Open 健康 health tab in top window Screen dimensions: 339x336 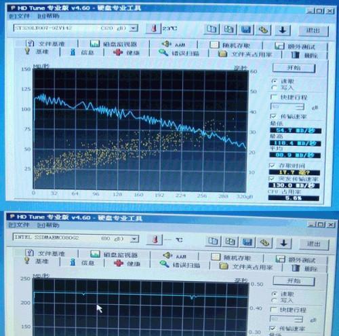point(127,53)
